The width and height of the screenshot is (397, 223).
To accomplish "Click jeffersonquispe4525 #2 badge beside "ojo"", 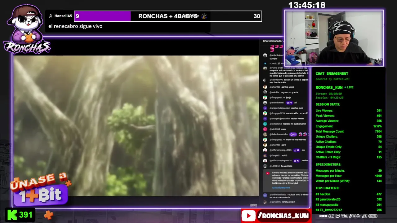I will coord(296,150).
